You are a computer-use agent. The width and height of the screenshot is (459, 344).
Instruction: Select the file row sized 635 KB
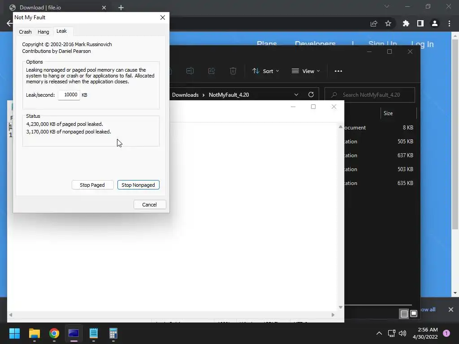380,183
